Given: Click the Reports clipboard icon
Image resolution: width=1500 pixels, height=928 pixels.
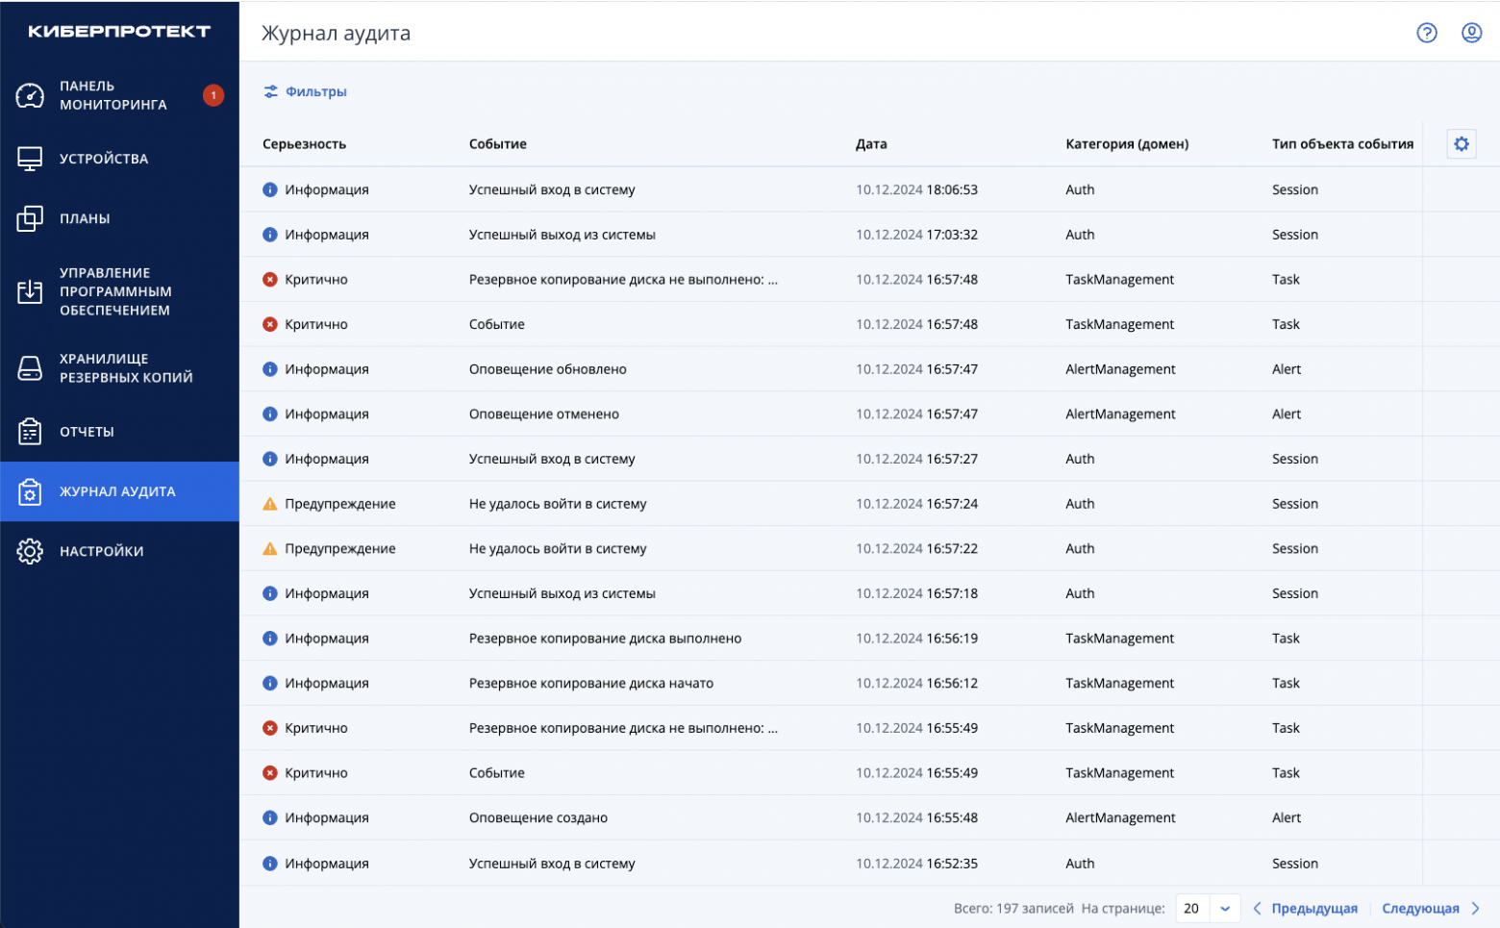Looking at the screenshot, I should [x=30, y=432].
